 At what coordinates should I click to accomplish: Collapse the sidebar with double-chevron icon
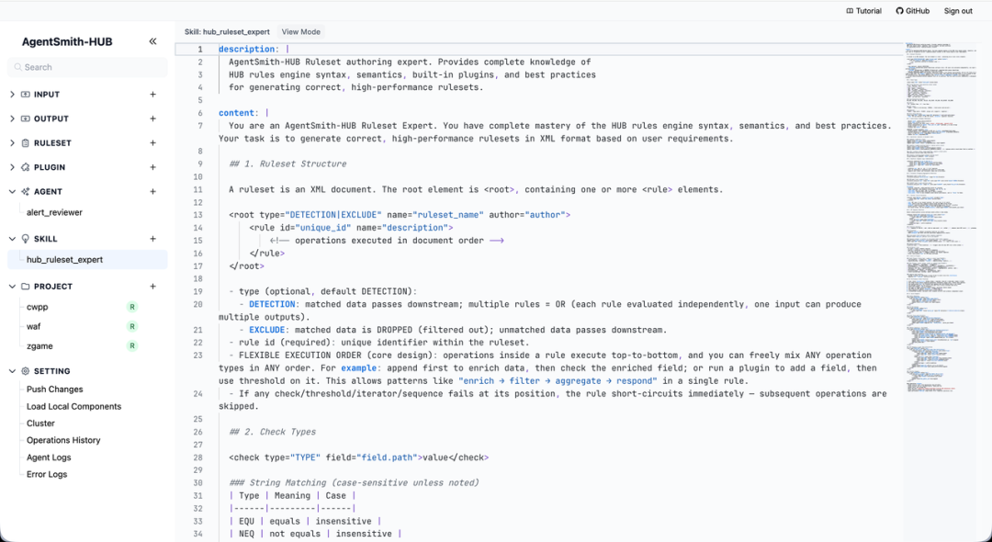[x=152, y=41]
